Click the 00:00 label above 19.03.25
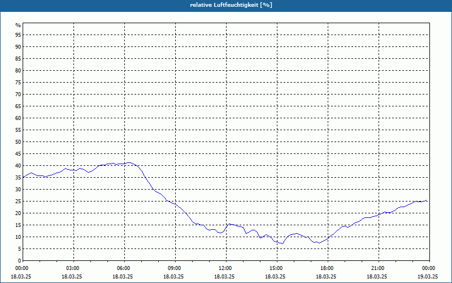This screenshot has height=283, width=452. 429,268
